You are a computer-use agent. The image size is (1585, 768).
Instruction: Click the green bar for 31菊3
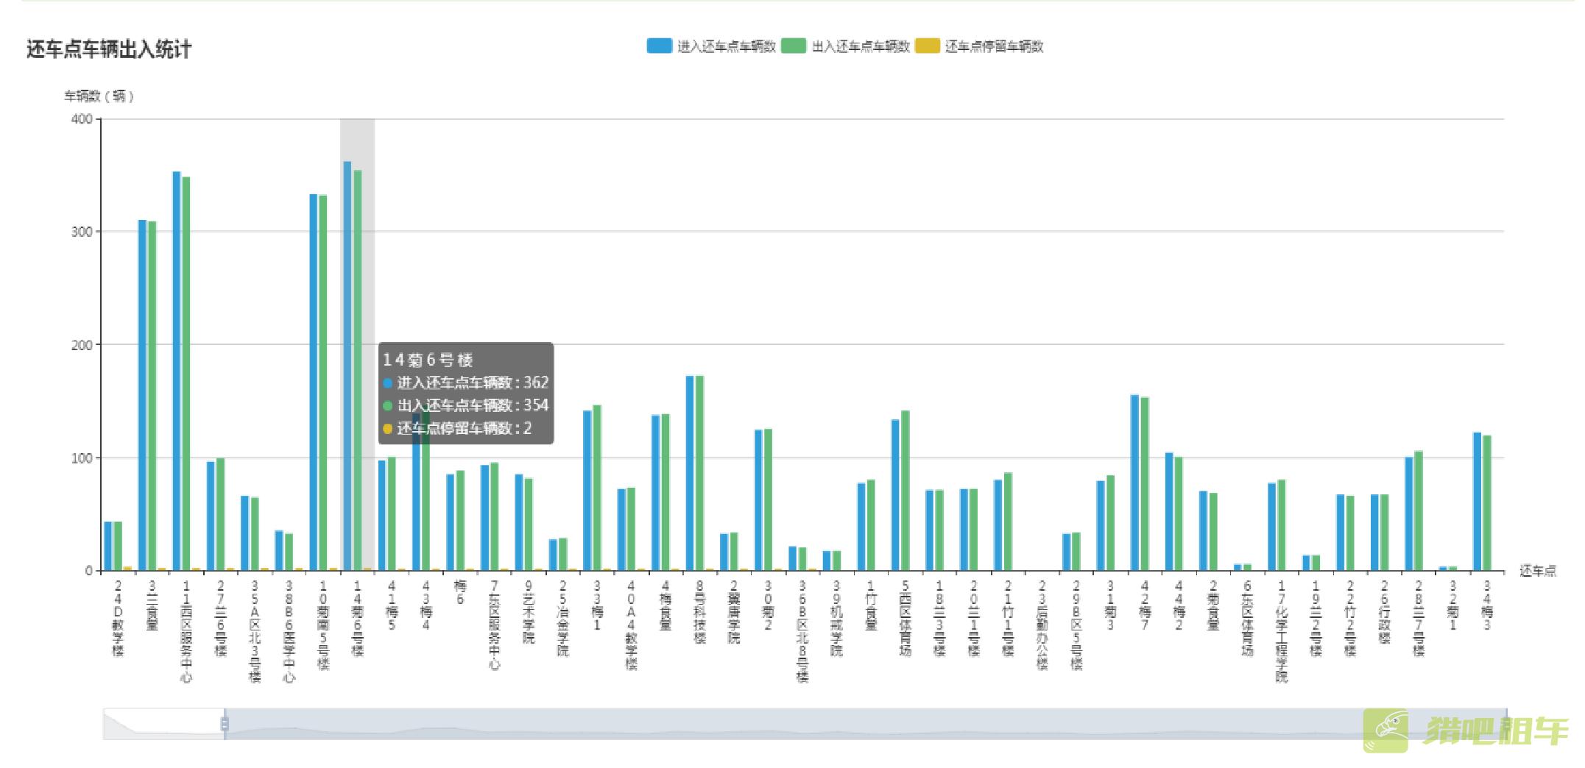[x=1110, y=523]
